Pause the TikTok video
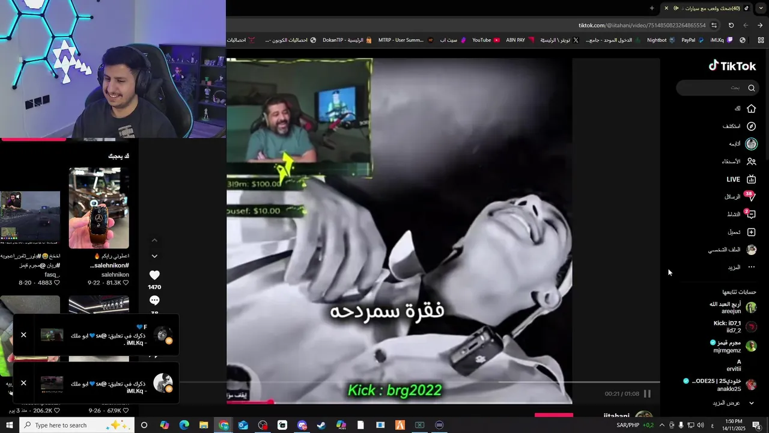Screen dimensions: 769x433 pos(647,394)
